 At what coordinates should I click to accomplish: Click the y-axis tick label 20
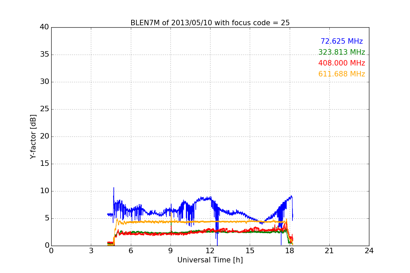[44, 136]
